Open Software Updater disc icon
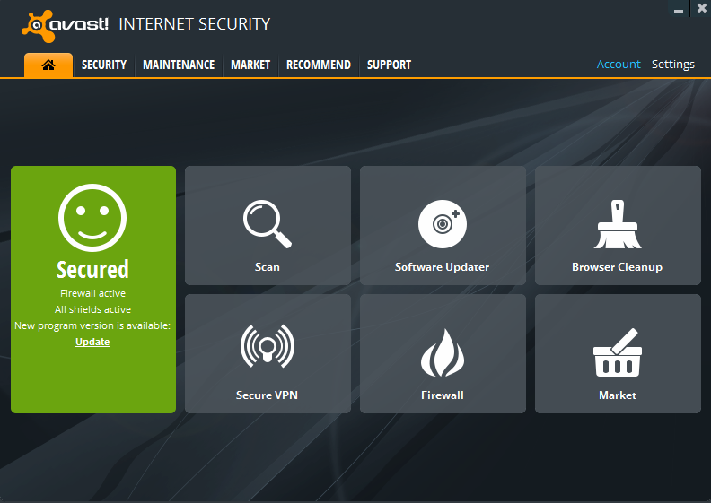The width and height of the screenshot is (711, 503). click(x=442, y=223)
